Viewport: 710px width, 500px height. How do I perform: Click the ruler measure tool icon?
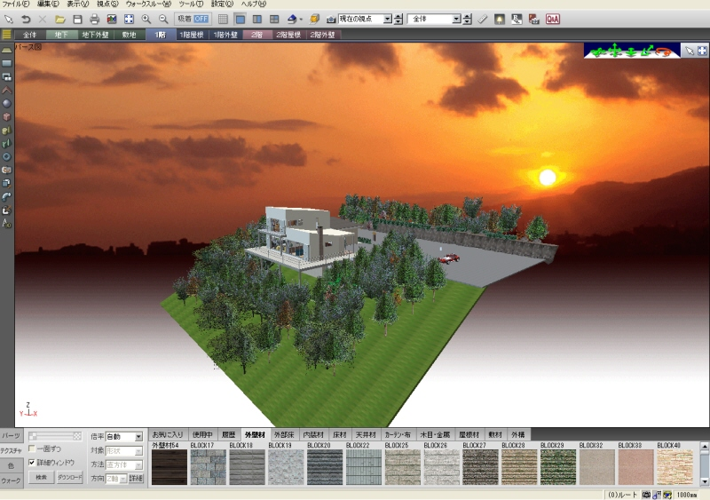pyautogui.click(x=483, y=19)
